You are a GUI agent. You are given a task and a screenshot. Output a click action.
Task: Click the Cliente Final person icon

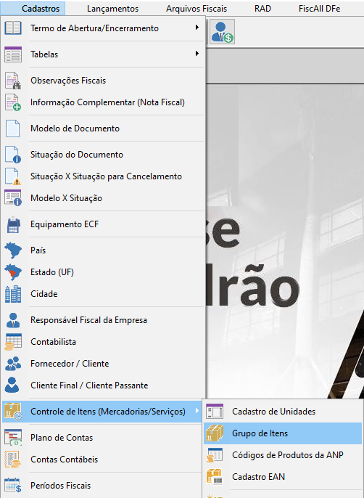pyautogui.click(x=13, y=385)
